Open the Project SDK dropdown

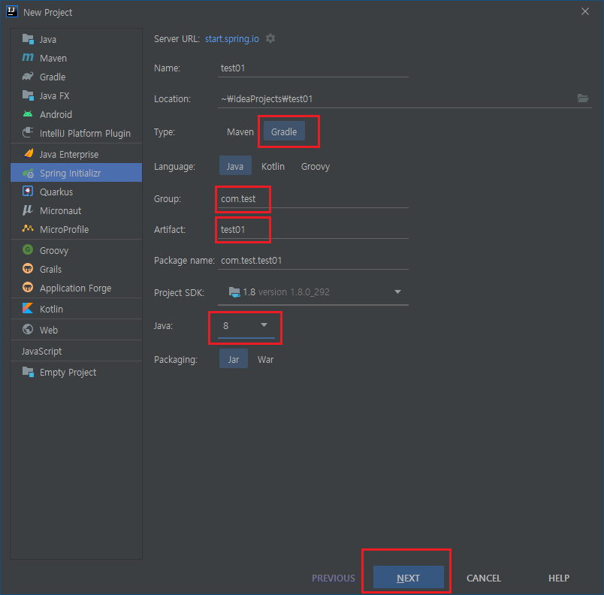click(x=313, y=292)
